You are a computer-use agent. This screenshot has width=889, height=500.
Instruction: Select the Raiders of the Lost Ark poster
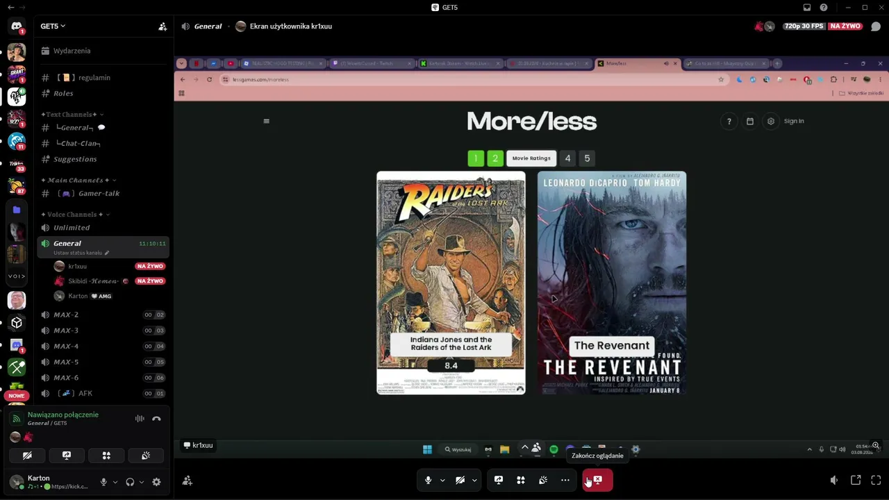coord(451,283)
